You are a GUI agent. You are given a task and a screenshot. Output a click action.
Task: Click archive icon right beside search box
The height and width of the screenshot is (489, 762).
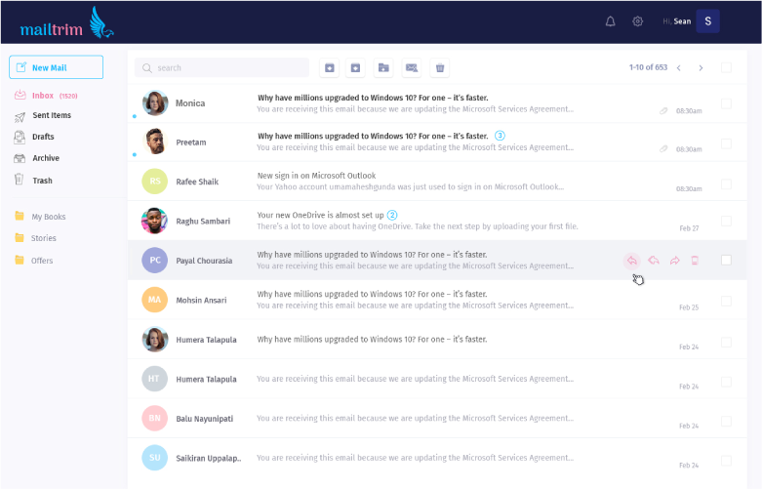(329, 67)
